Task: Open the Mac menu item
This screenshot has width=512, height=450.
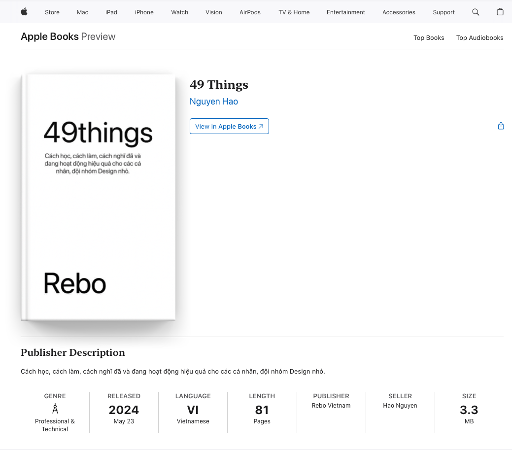Action: coord(82,12)
